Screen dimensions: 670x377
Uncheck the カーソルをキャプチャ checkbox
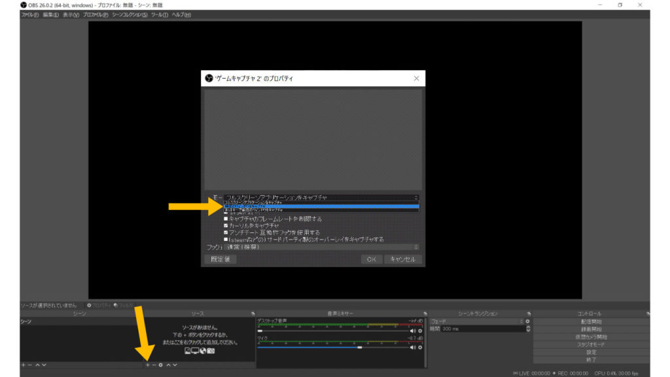(x=226, y=226)
